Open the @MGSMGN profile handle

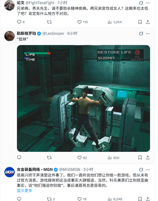(x=70, y=170)
